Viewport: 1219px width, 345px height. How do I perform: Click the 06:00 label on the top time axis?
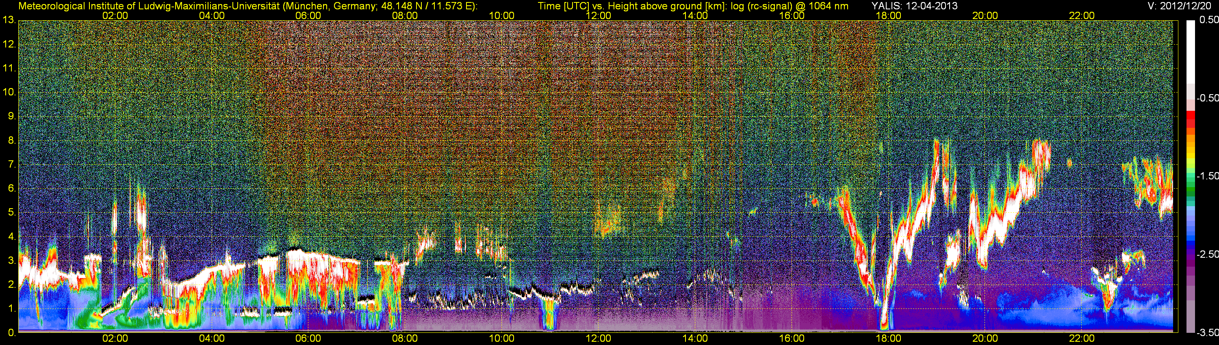pos(308,15)
